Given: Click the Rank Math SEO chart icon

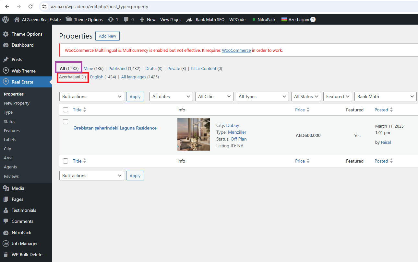Looking at the screenshot, I should pos(190,19).
